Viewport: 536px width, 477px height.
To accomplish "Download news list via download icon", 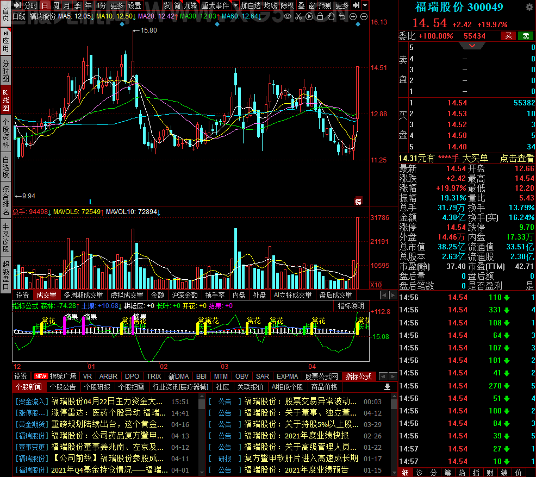I will [387, 387].
